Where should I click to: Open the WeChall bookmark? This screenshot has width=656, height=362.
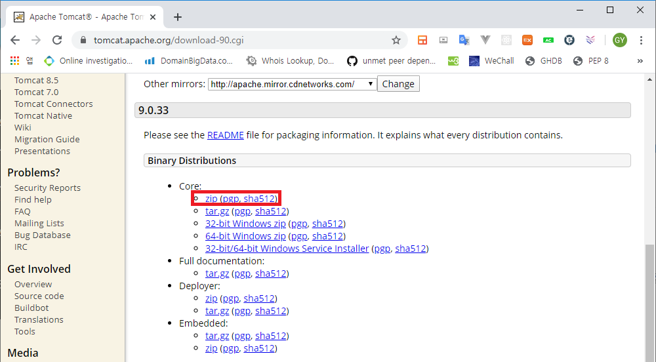coord(491,61)
